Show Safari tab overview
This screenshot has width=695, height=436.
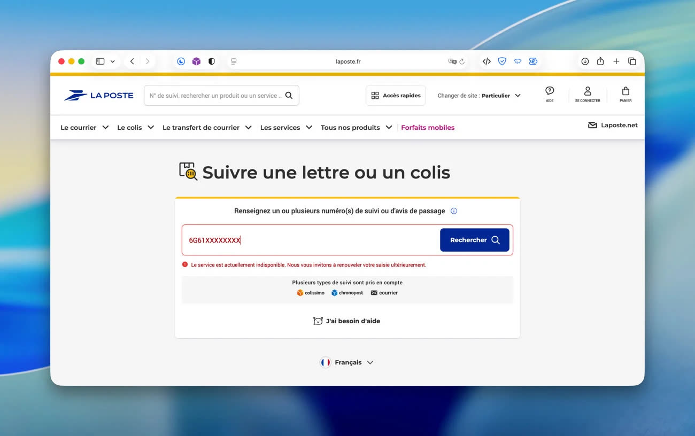pyautogui.click(x=632, y=61)
